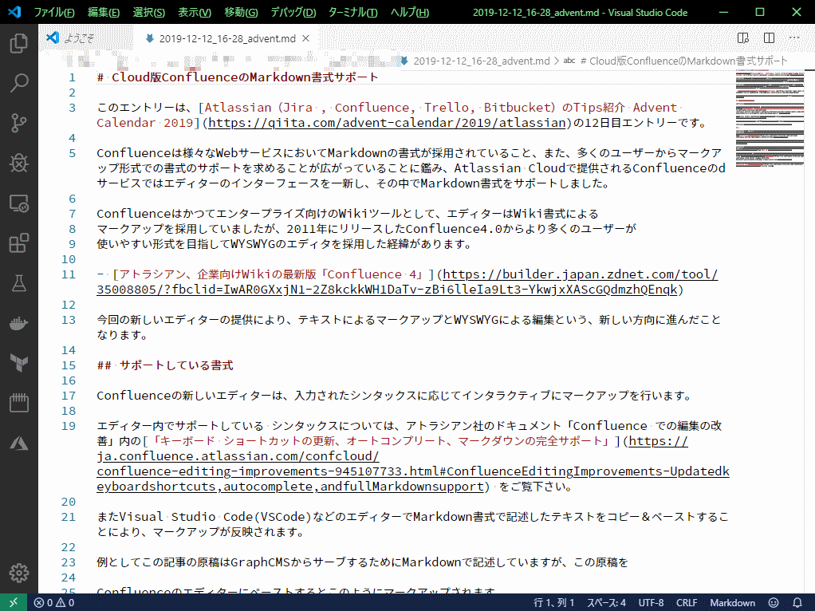
Task: Open the Extensions view
Action: click(18, 242)
